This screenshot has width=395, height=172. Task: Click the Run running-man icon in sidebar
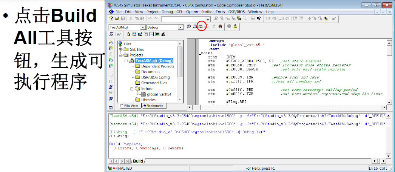(111, 87)
